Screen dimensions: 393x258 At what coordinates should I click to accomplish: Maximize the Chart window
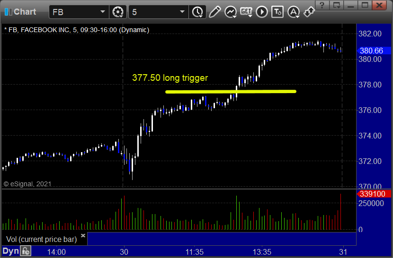[x=365, y=5]
